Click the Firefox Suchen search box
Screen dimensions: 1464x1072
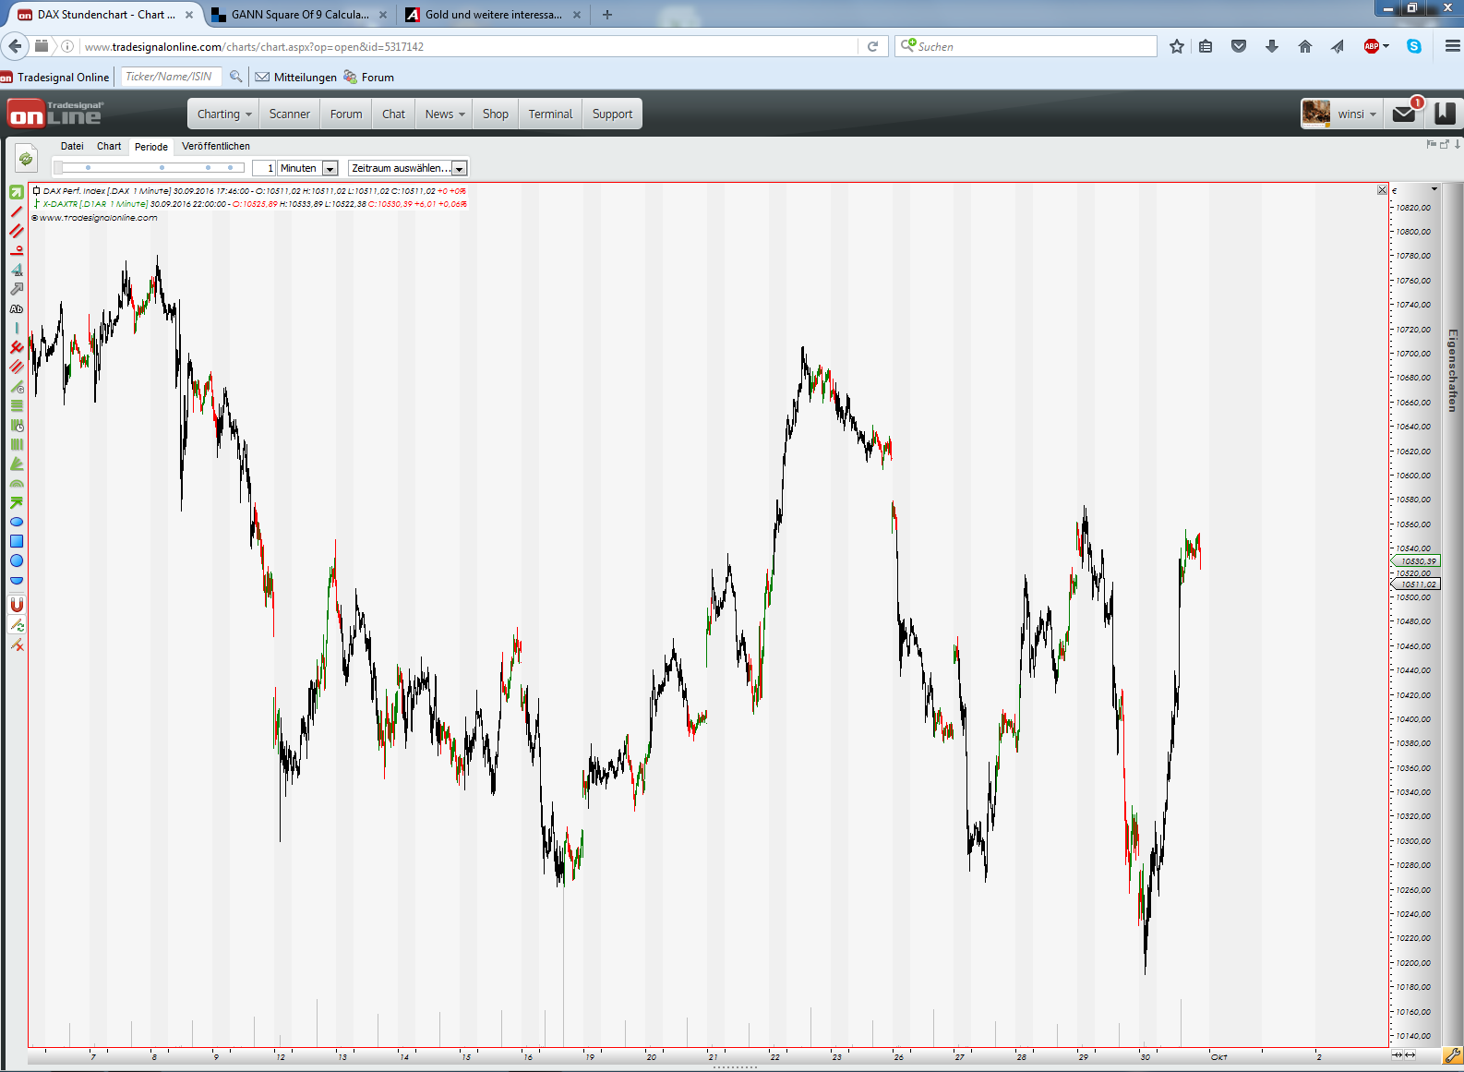pos(1026,46)
